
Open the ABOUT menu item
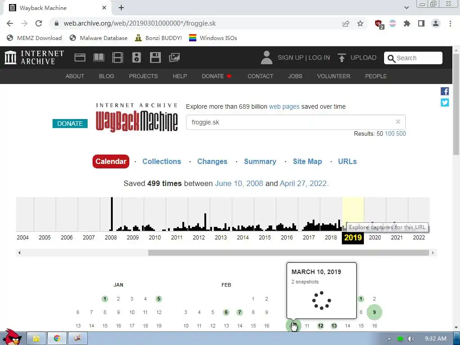click(75, 76)
